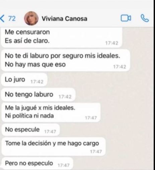Select the 'Me censuraron' message bubble
The height and width of the screenshot is (170, 155).
point(61,38)
